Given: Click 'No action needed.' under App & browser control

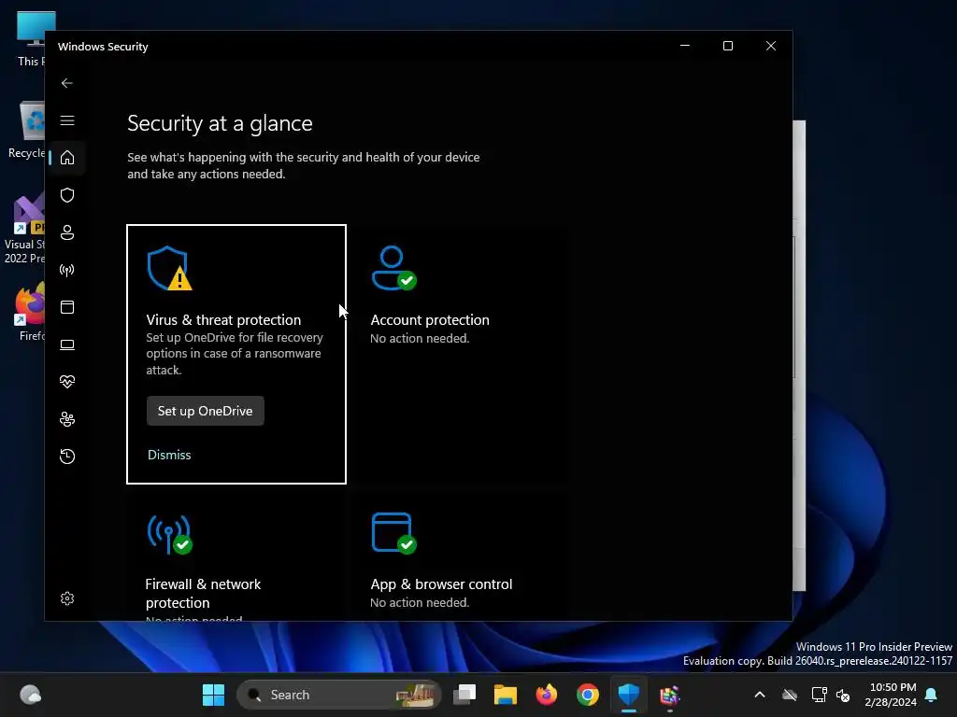Looking at the screenshot, I should coord(420,602).
